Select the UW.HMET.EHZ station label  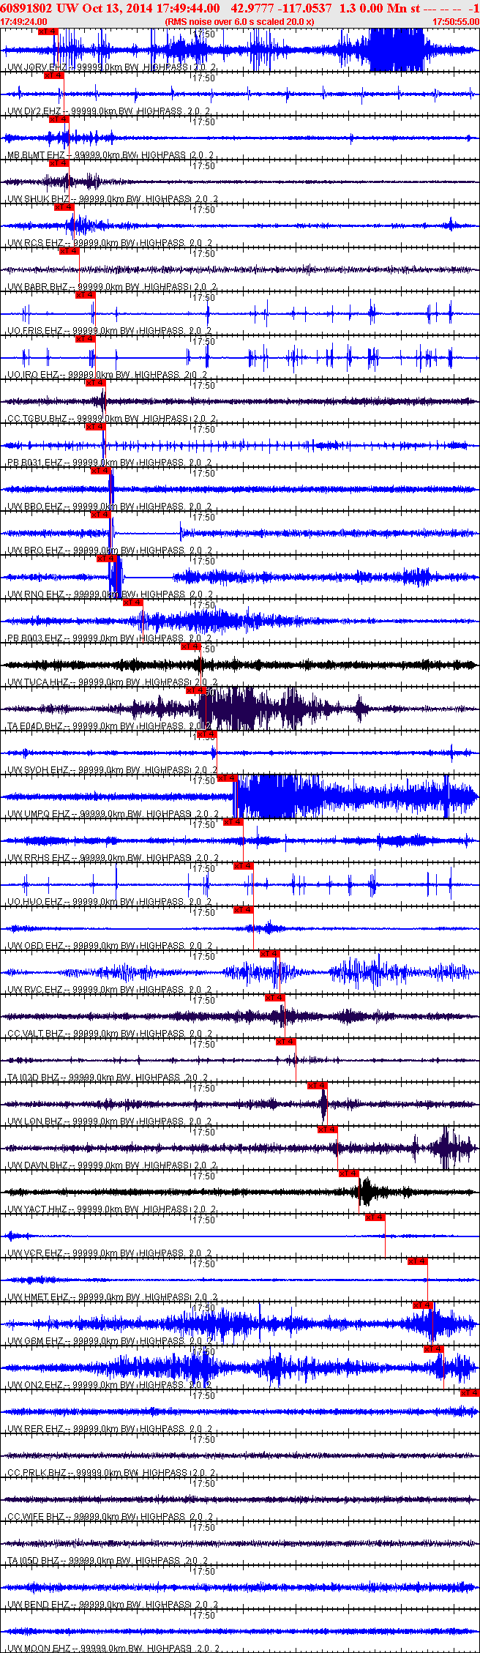38,1297
